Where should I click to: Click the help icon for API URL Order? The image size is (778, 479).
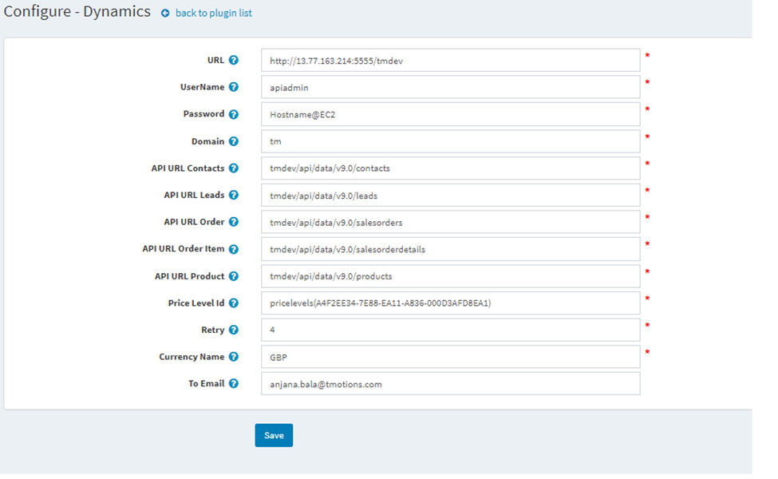tap(233, 222)
